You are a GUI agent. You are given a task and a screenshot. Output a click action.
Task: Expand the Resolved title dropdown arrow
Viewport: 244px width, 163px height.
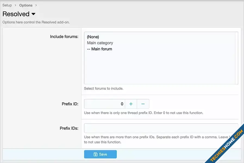33,14
